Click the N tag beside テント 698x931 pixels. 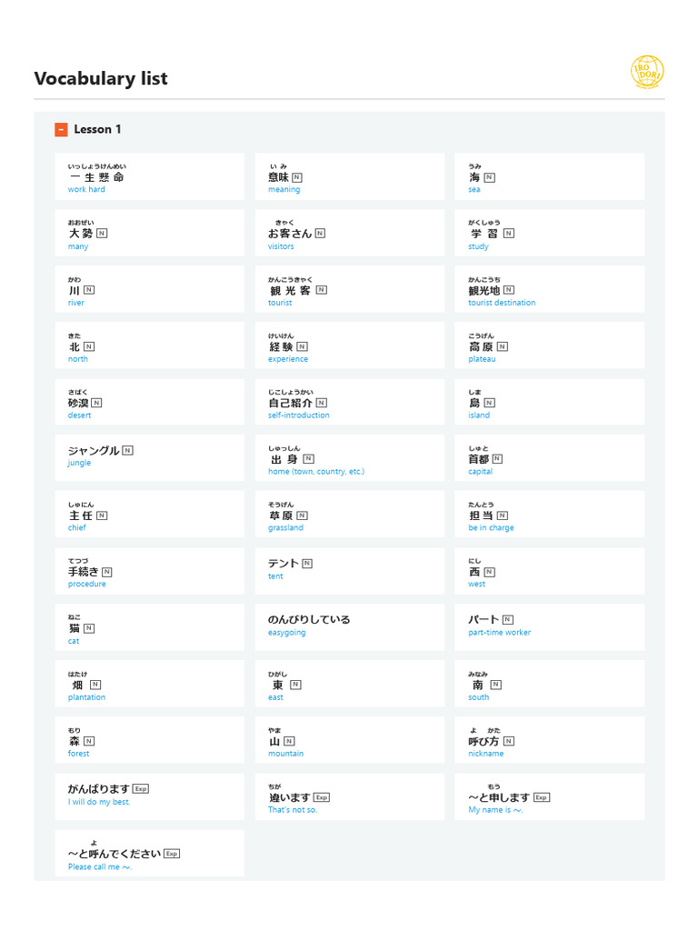(307, 564)
